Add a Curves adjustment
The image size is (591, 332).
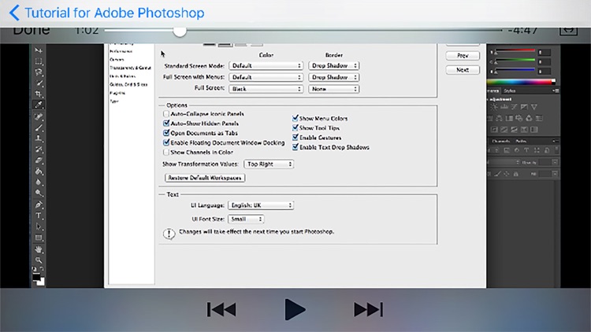coord(514,107)
